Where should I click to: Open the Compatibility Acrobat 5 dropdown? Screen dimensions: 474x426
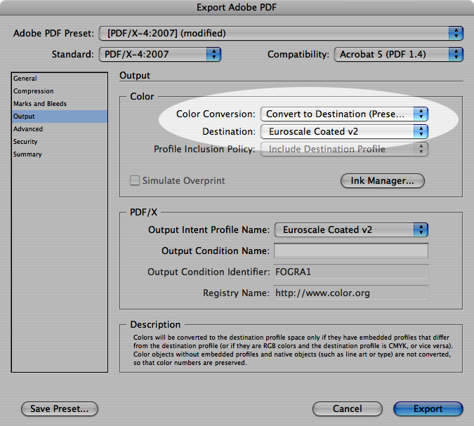[398, 54]
